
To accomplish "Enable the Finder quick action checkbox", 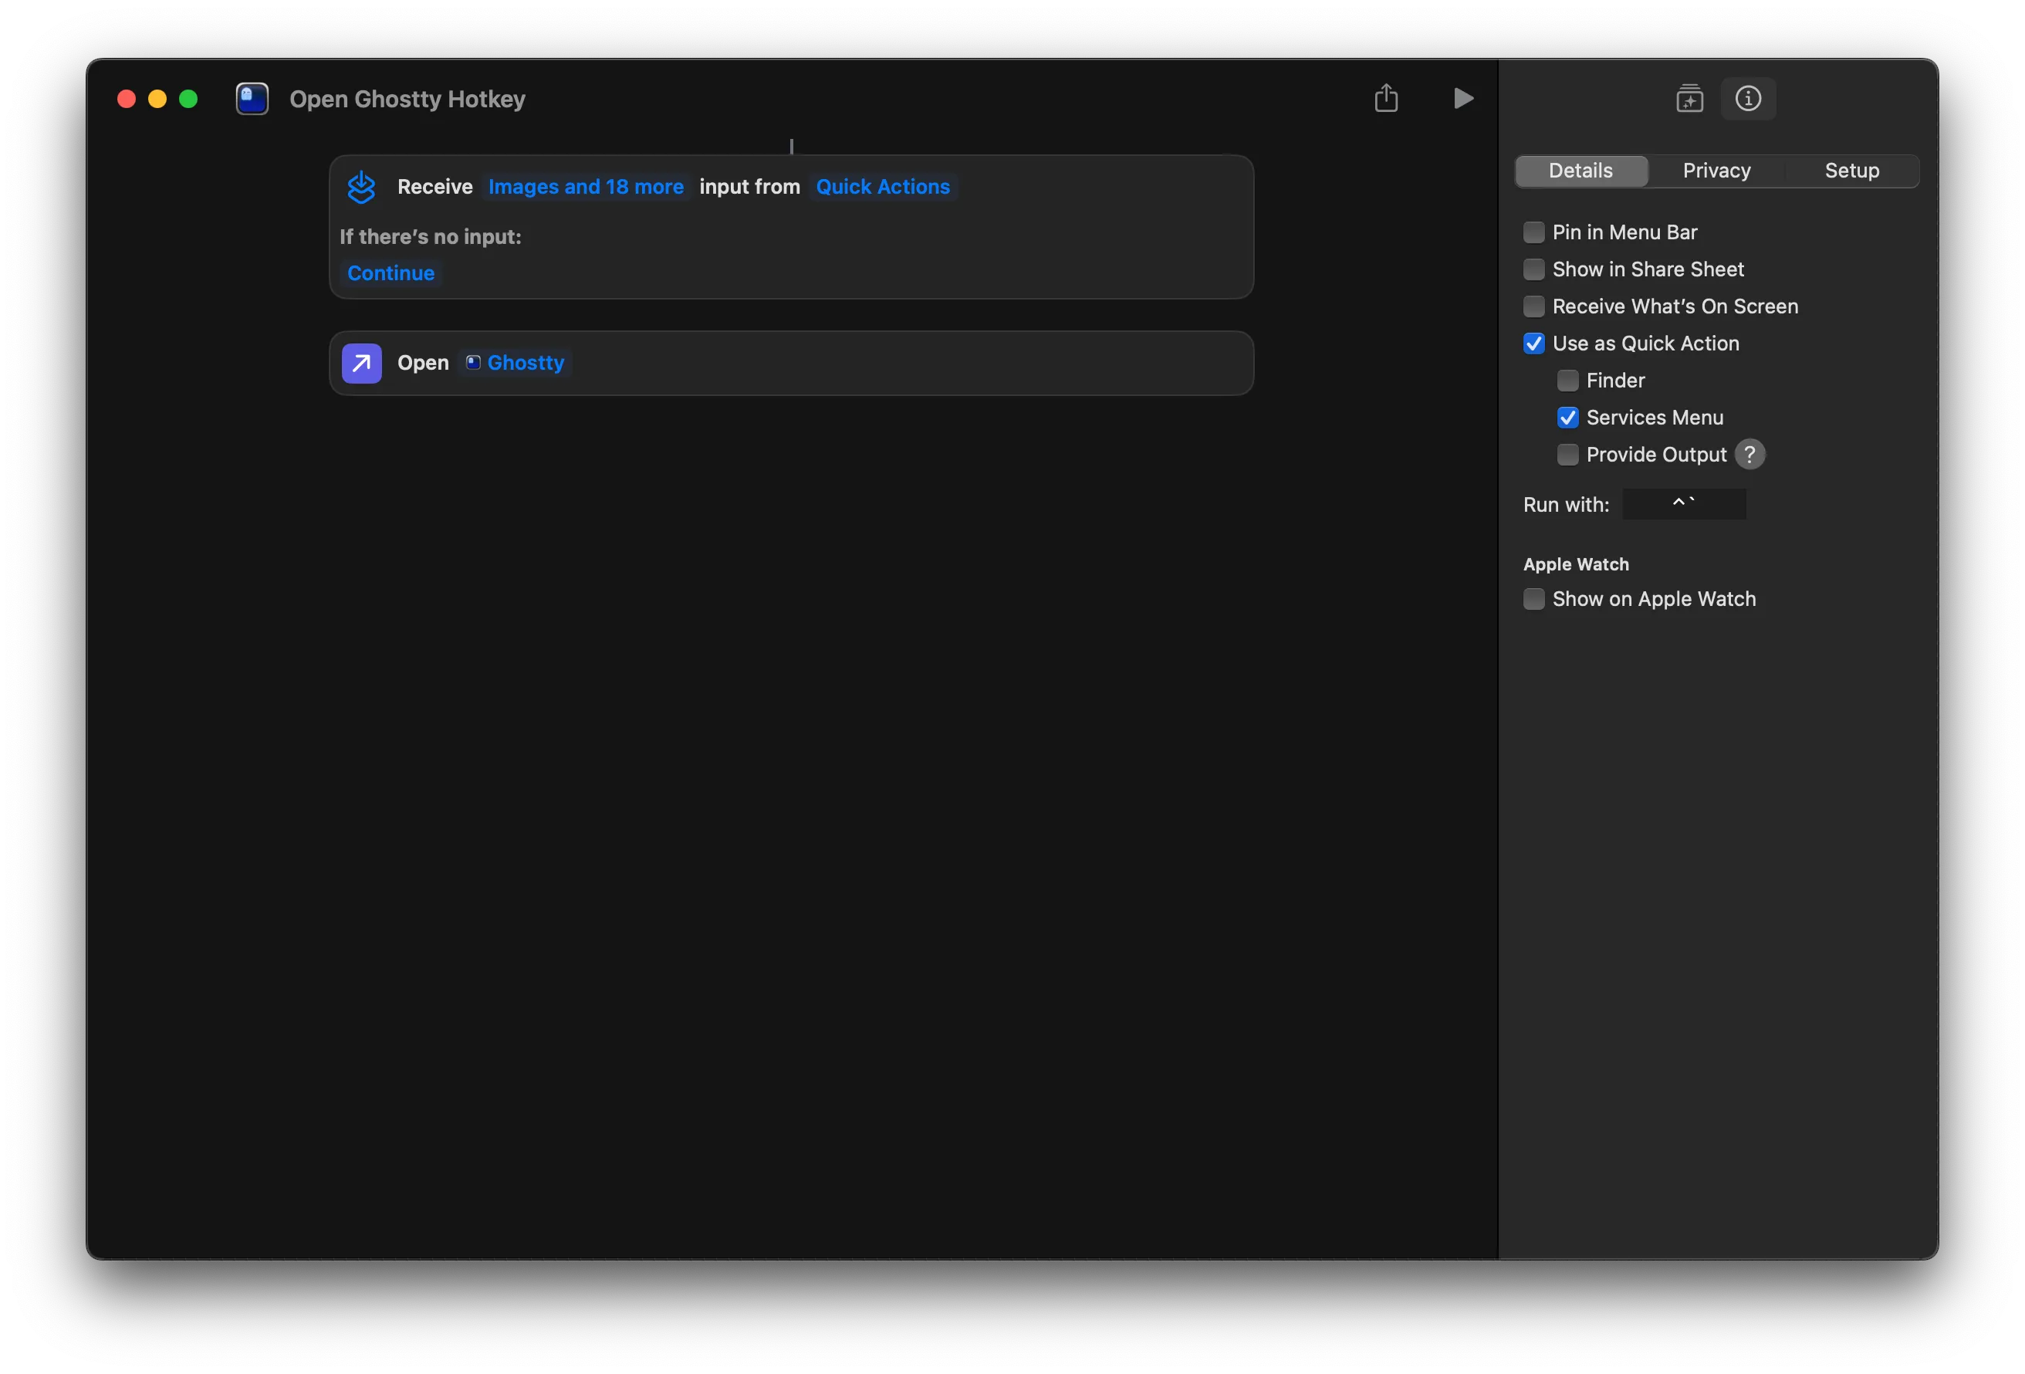I will coord(1567,380).
